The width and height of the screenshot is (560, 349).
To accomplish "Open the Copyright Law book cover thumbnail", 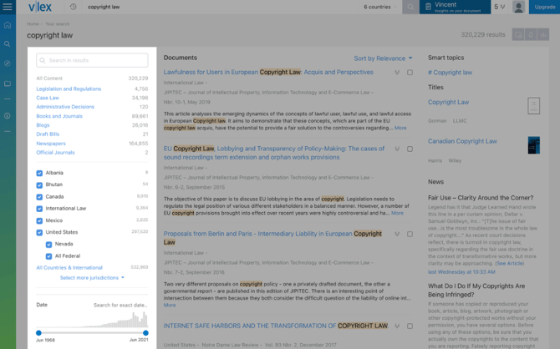I will point(533,106).
